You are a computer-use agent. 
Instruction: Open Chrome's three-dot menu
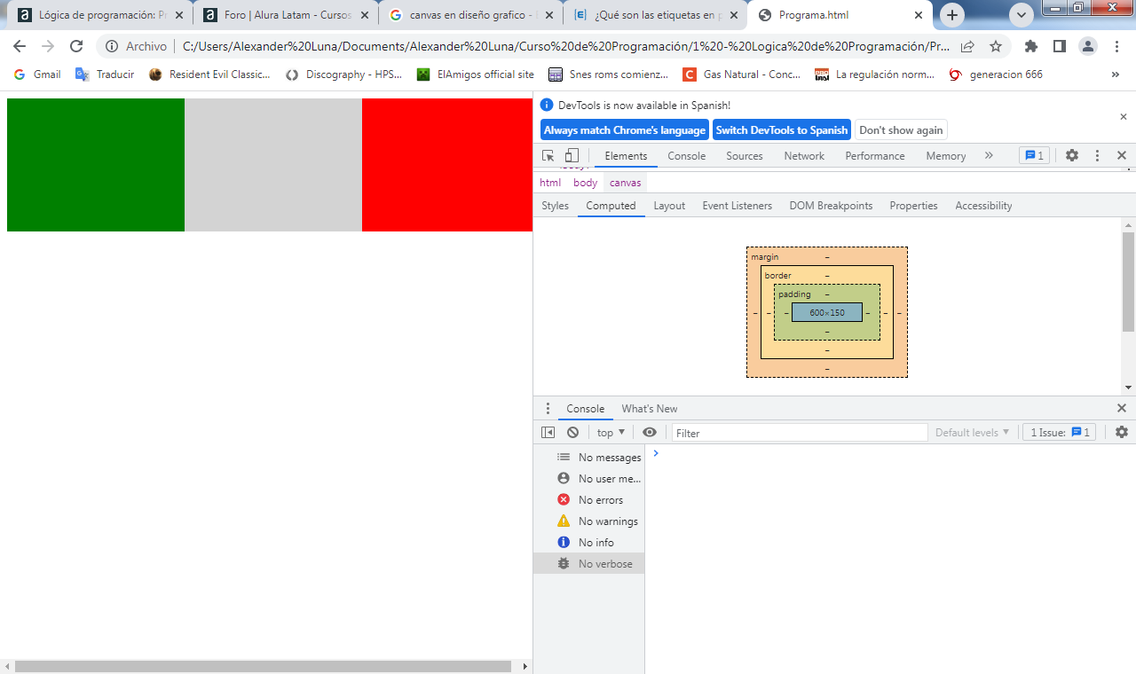1116,46
